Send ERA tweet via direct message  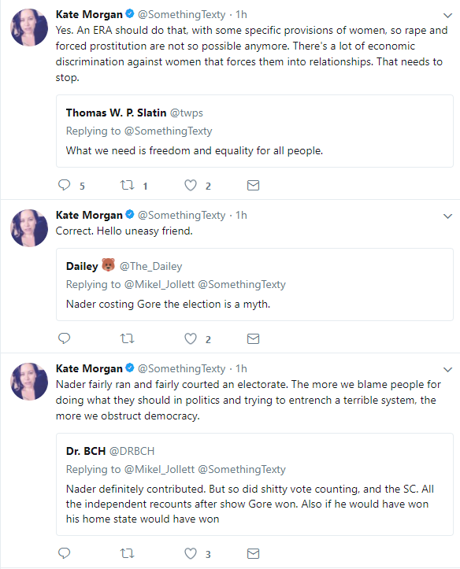coord(253,186)
